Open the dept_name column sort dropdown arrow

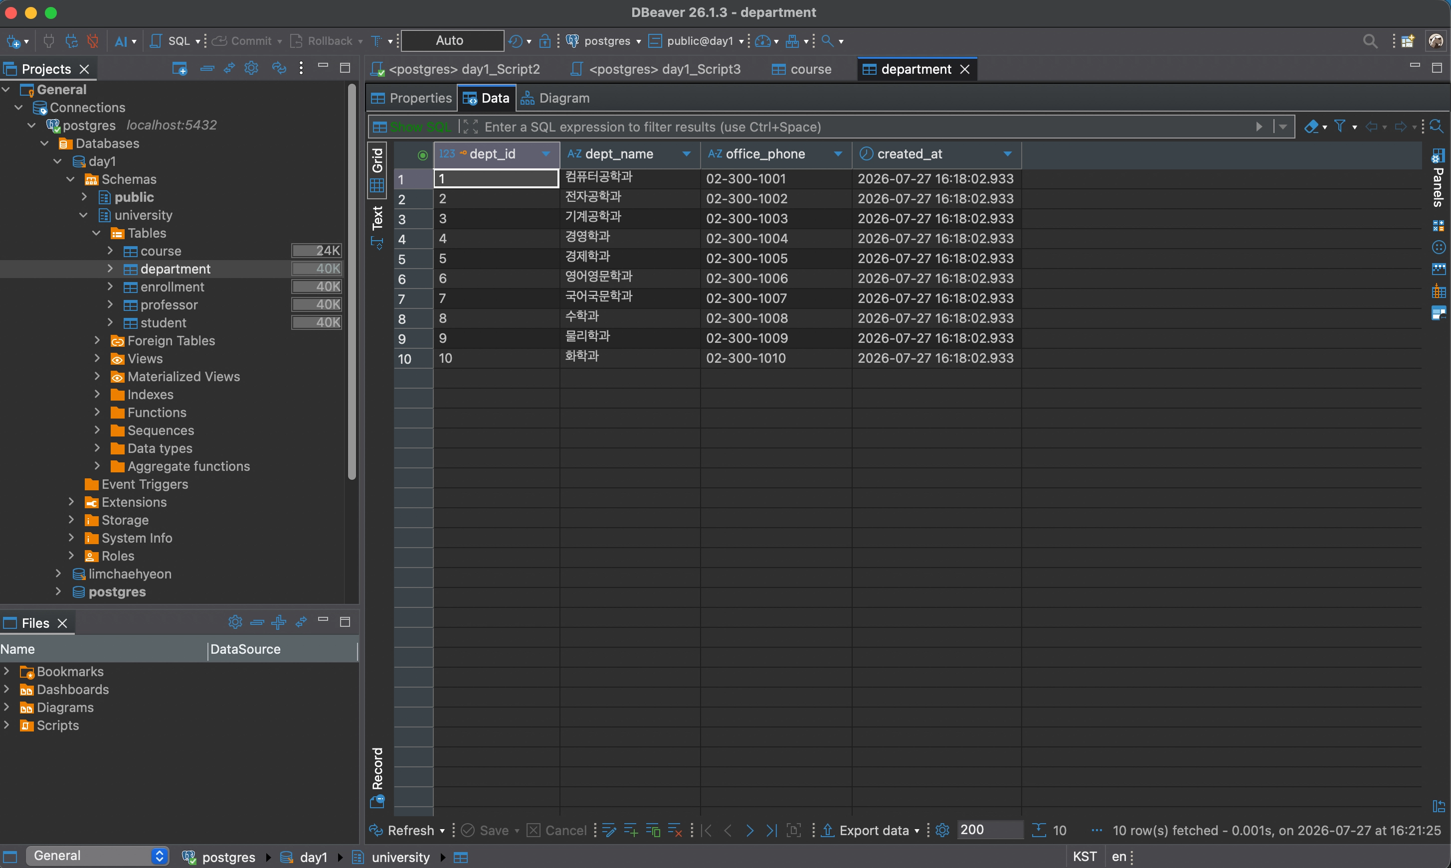pyautogui.click(x=686, y=154)
